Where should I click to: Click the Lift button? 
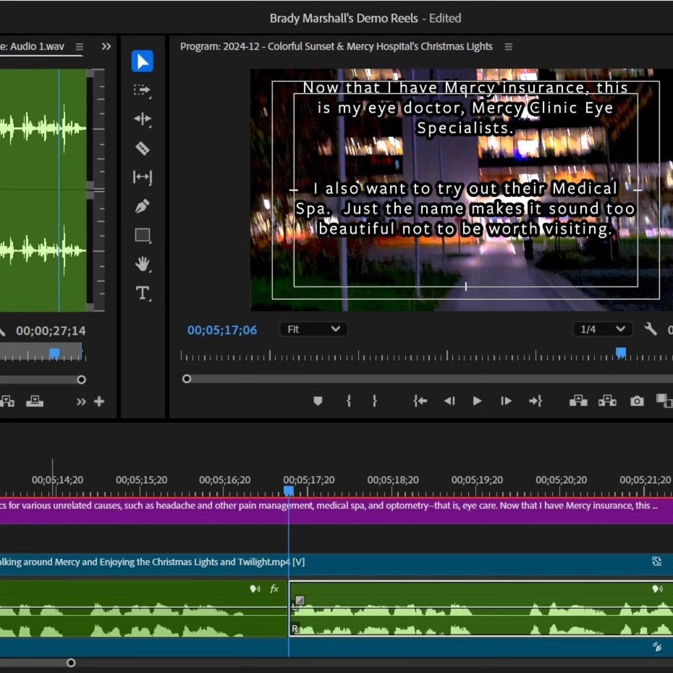tap(578, 401)
